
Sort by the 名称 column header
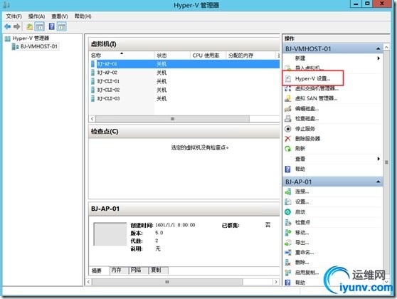122,56
